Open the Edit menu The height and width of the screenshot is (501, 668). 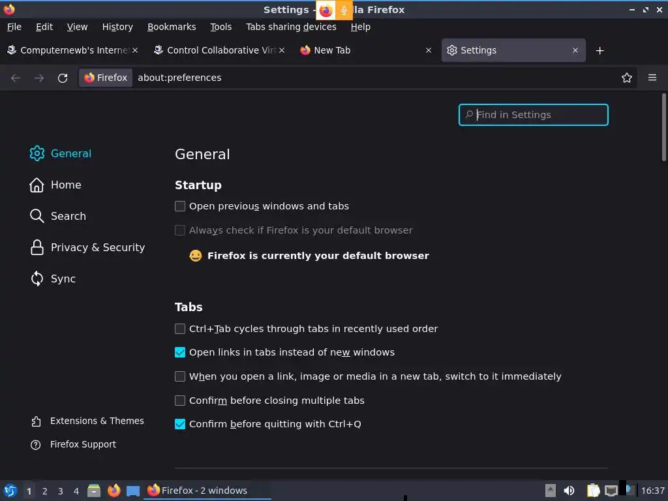coord(44,27)
